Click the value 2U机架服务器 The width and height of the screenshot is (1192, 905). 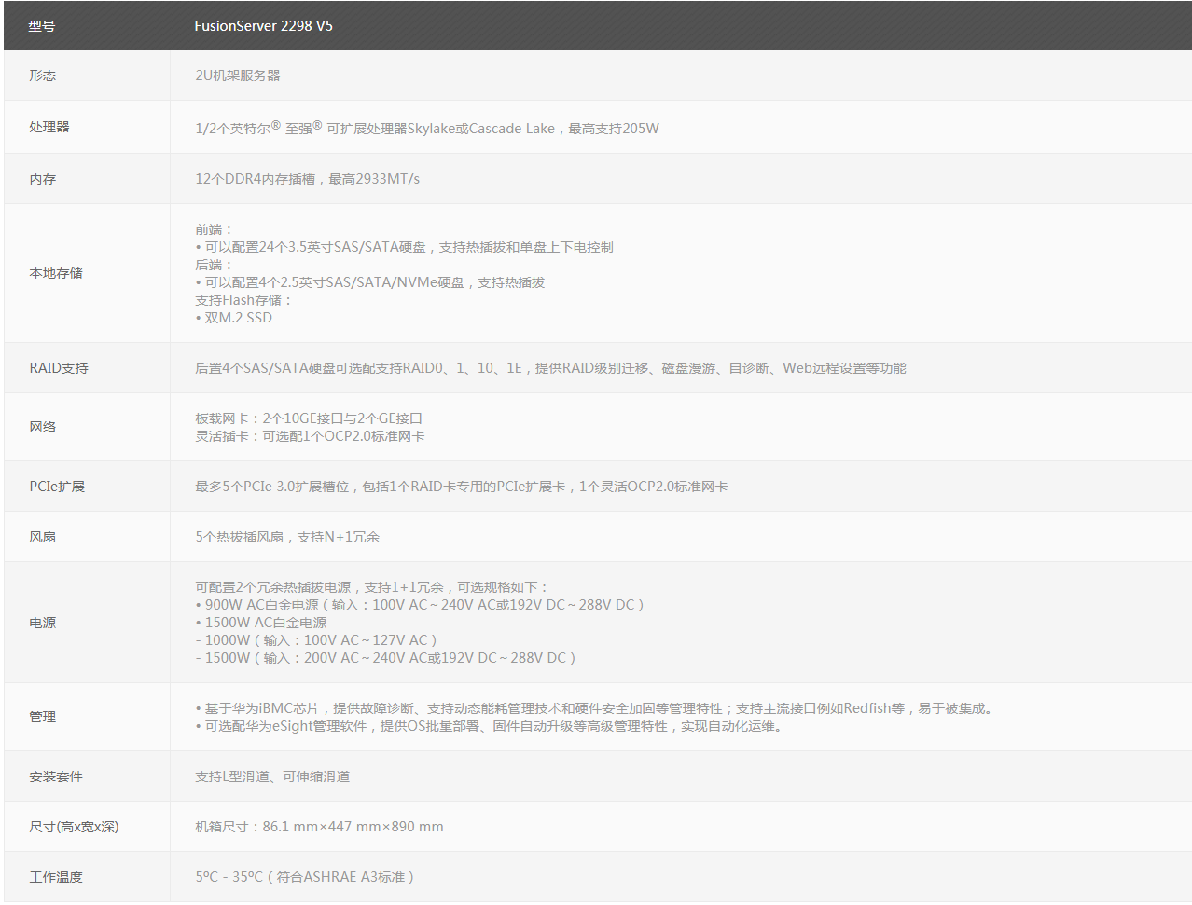click(238, 75)
